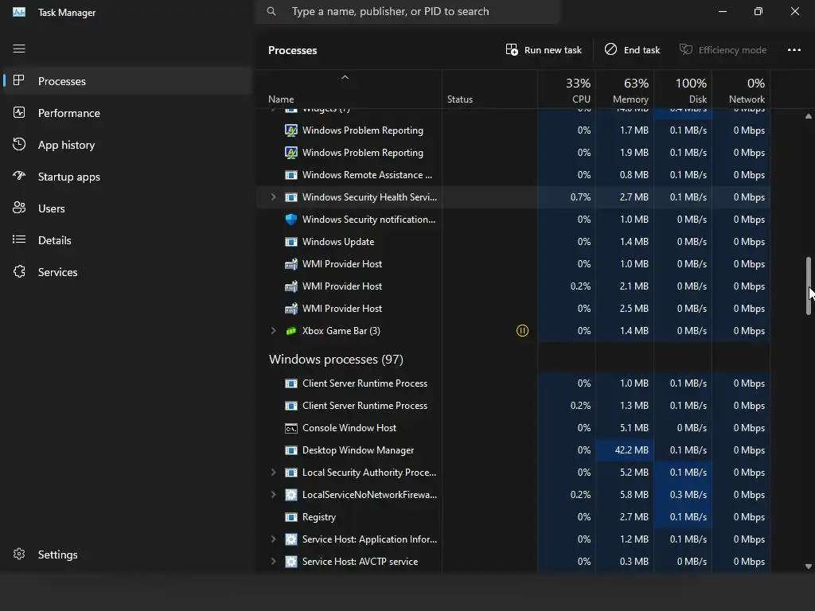Open the Details page
The image size is (815, 611).
click(127, 240)
